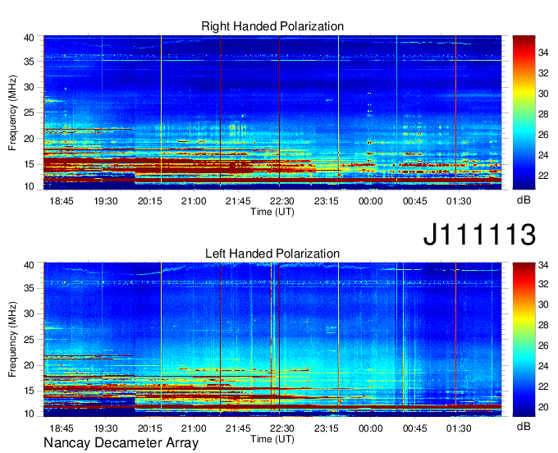Viewport: 558px width, 453px height.
Task: Click the 23:15 tick on top plot time axis
Action: 327,201
